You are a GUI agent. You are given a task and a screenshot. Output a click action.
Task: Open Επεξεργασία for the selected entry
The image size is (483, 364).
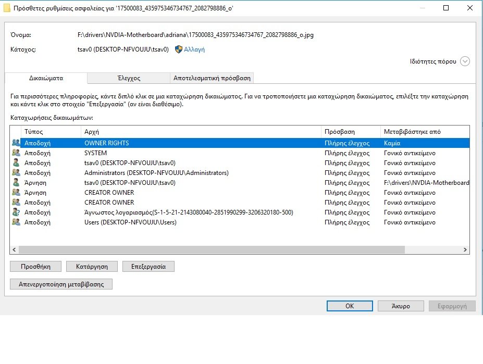click(148, 266)
